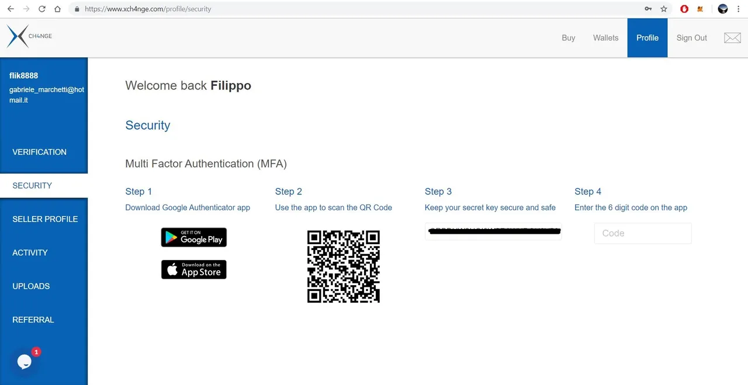Click the Step 3 label

tap(438, 192)
